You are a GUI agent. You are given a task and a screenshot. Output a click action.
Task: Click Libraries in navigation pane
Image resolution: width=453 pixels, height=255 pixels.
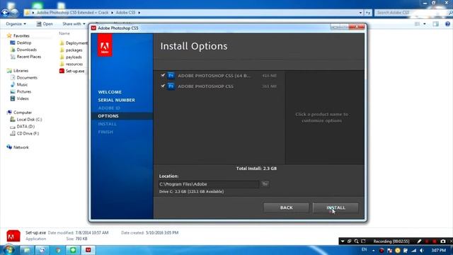18,71
